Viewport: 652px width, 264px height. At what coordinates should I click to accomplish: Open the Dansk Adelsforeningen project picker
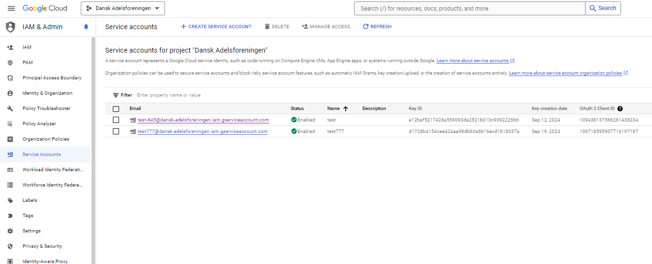[123, 8]
